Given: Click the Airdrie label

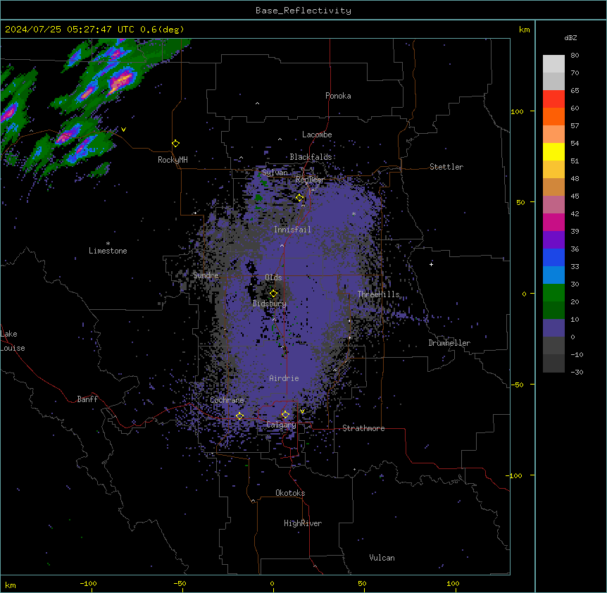Looking at the screenshot, I should (x=284, y=378).
